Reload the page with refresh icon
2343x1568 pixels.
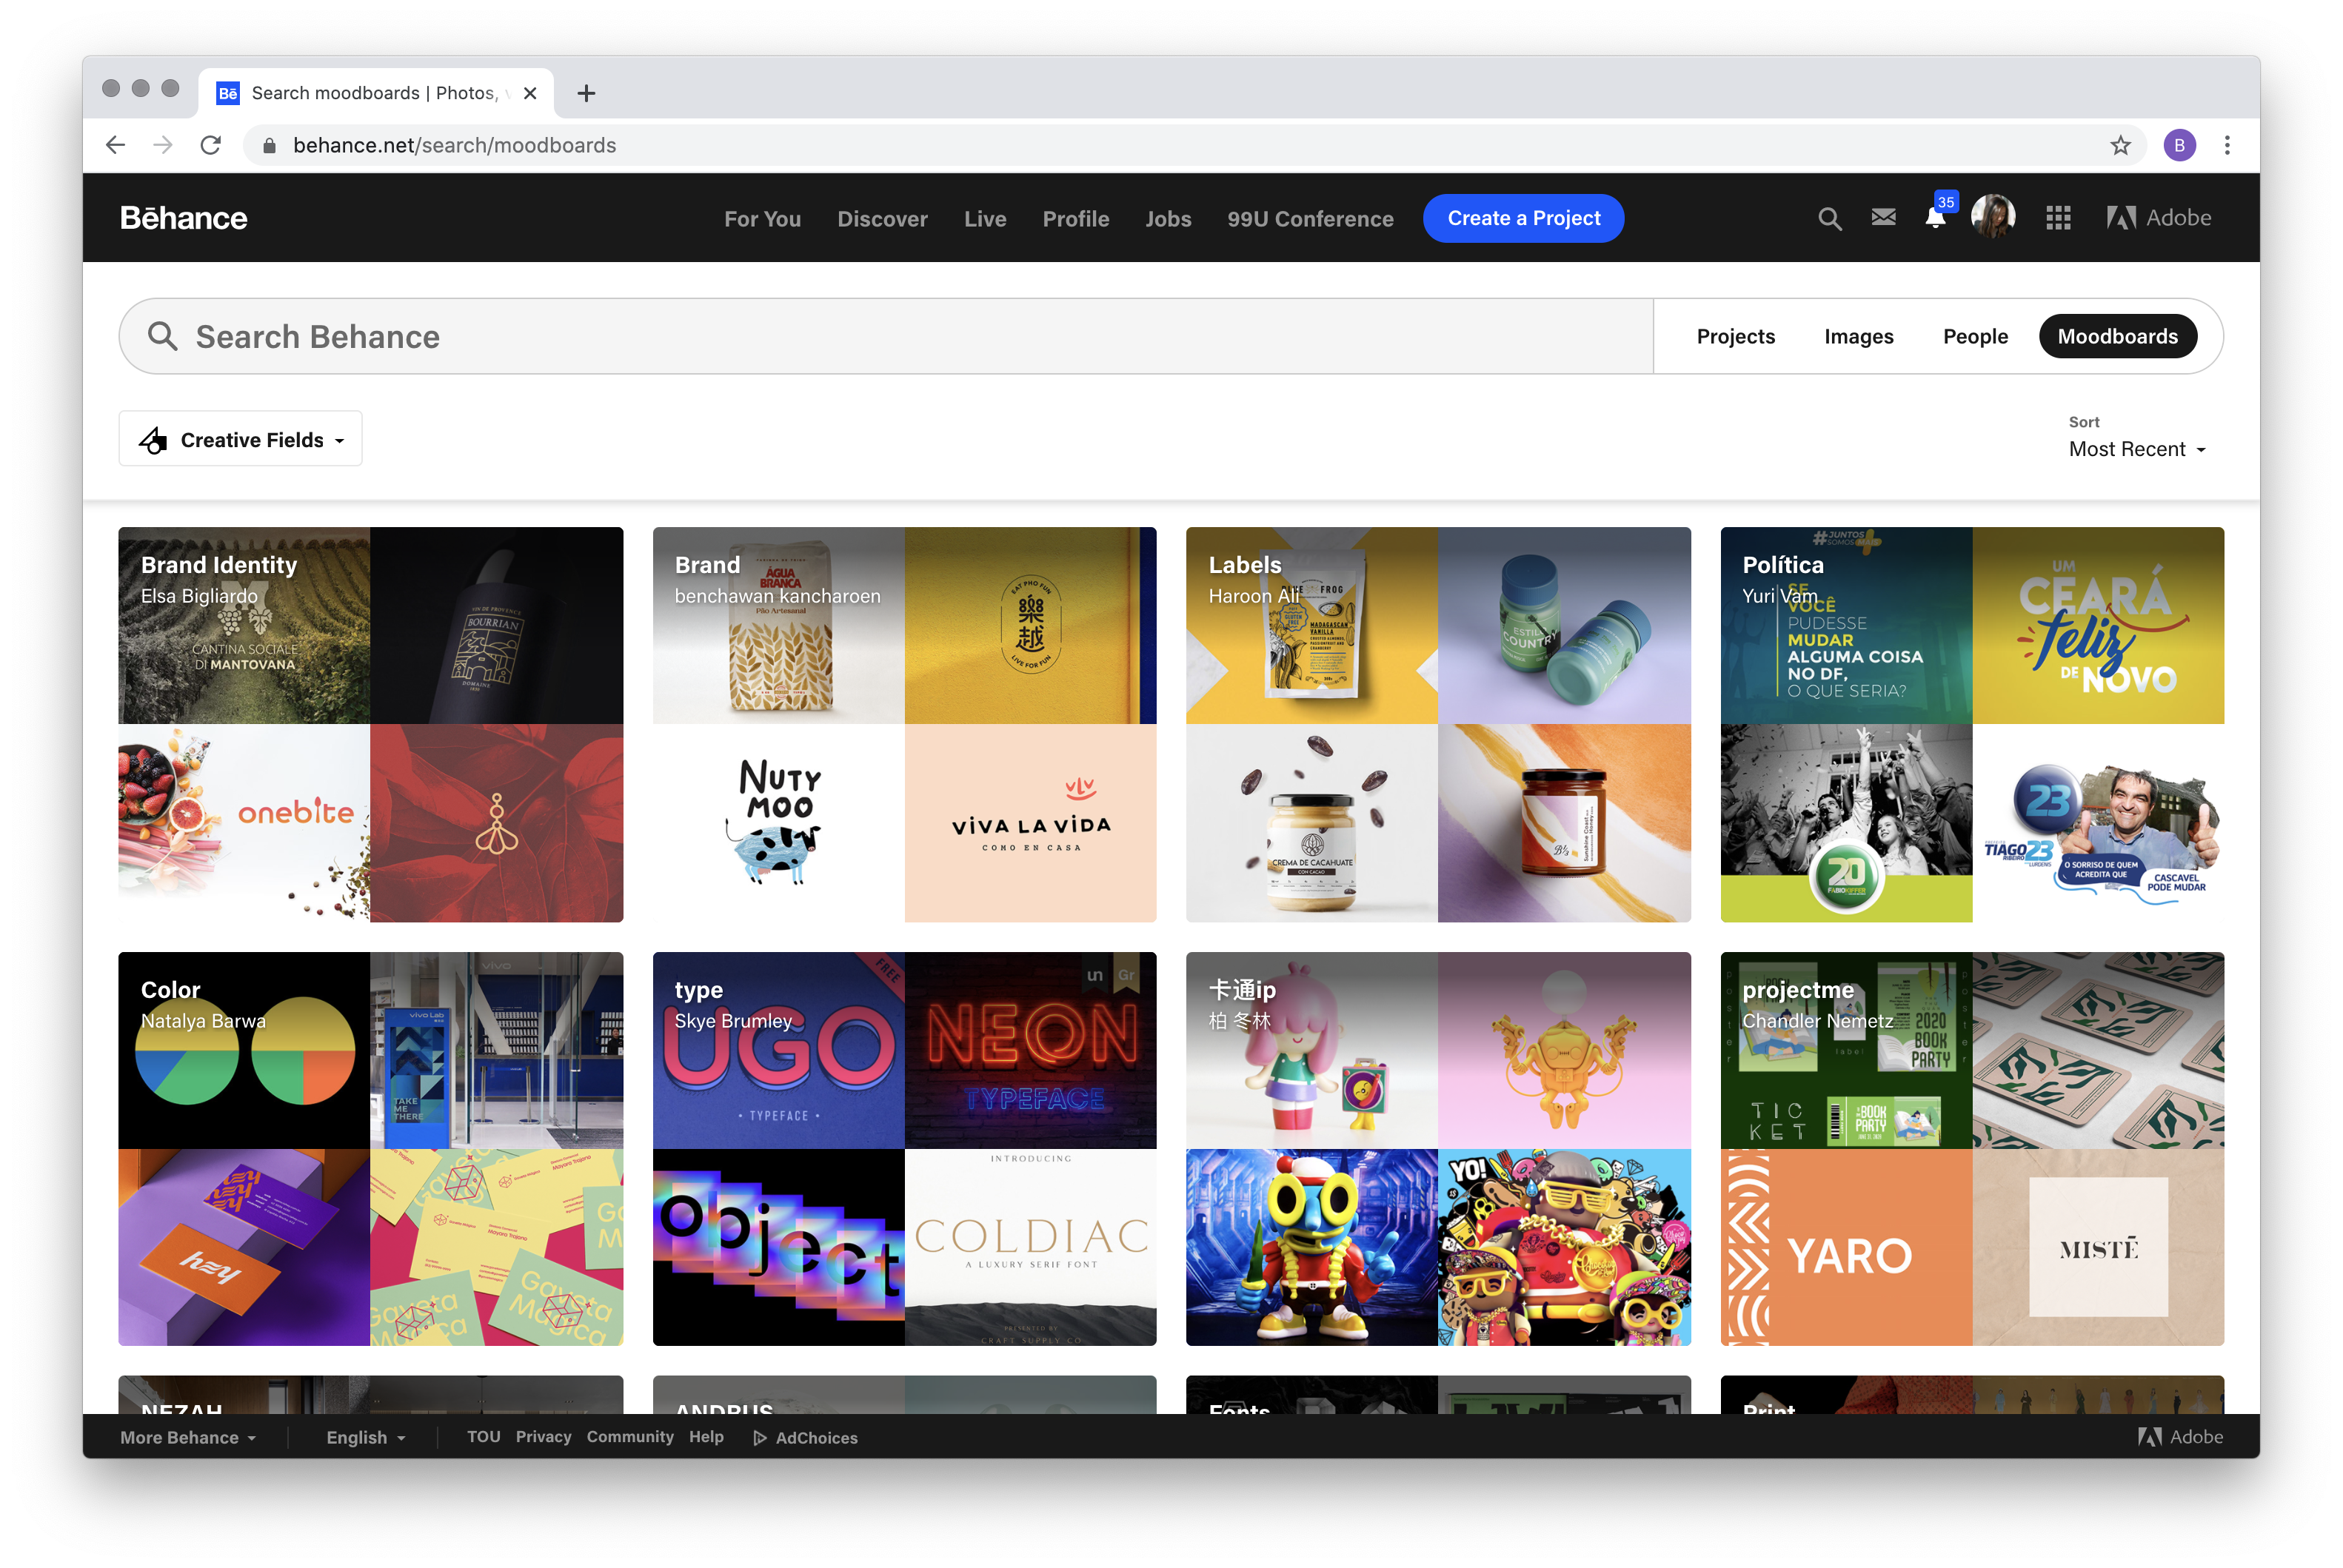coord(210,145)
